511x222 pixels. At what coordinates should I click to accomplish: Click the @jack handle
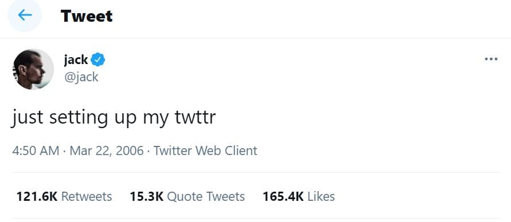coord(81,77)
